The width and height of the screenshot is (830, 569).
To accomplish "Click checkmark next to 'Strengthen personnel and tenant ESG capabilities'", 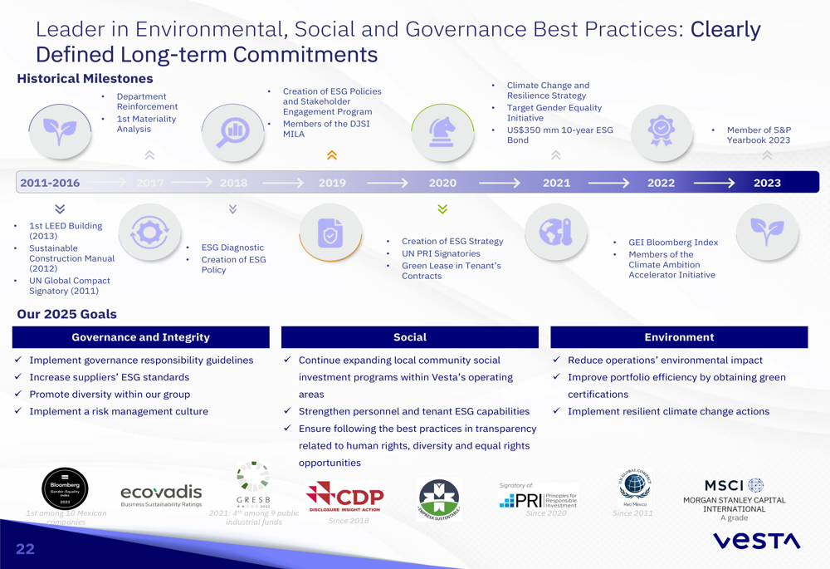I will [287, 410].
